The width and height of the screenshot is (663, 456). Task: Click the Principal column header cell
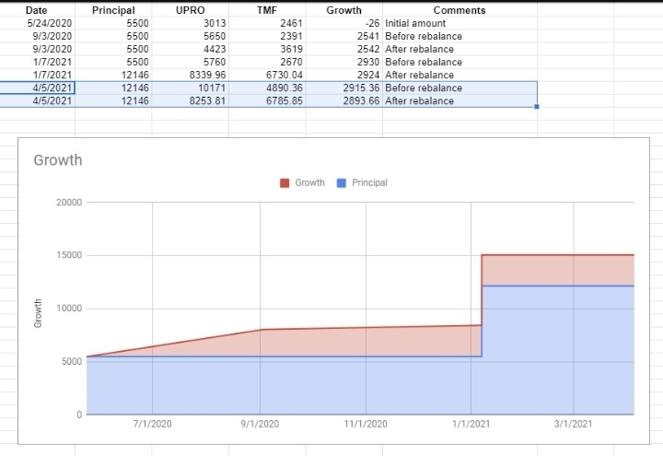click(113, 10)
